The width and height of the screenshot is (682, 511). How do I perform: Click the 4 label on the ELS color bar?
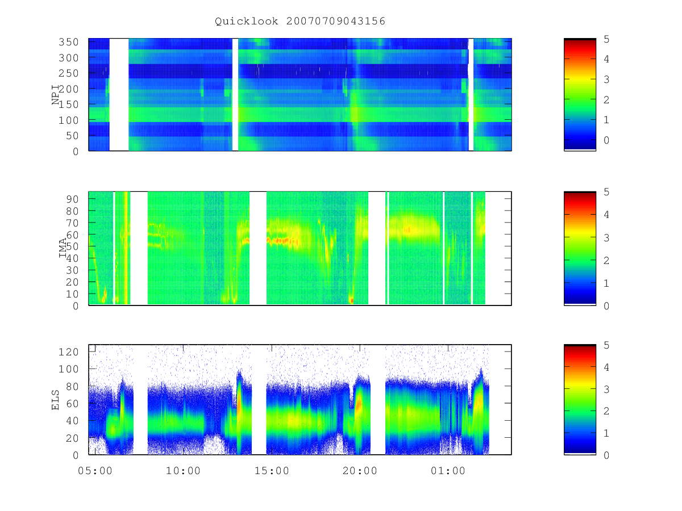click(x=607, y=367)
